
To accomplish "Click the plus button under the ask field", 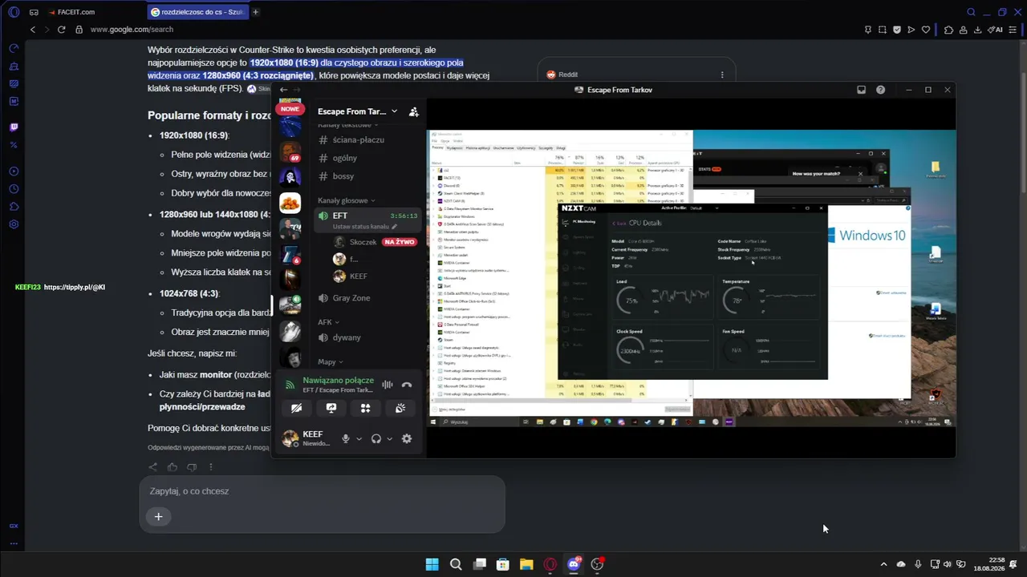I will [x=158, y=517].
